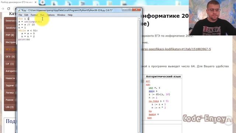Open the Format menu in IDLE
The image size is (236, 133).
click(34, 15)
